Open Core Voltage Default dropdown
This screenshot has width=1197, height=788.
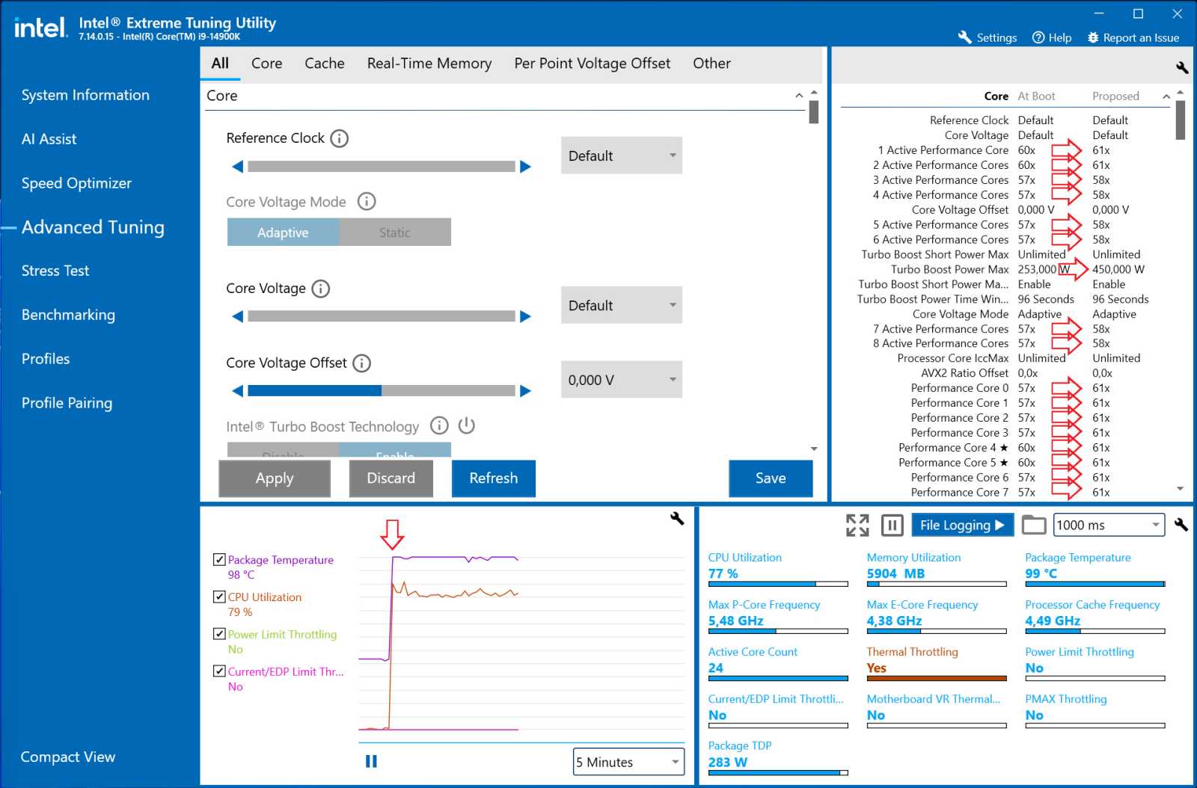coord(622,305)
